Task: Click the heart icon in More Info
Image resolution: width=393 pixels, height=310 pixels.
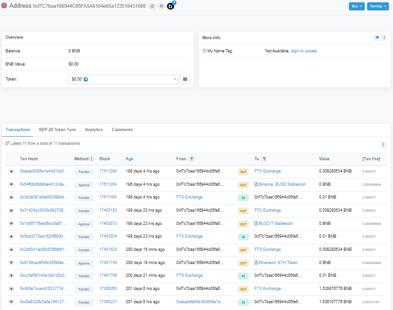Action: [377, 38]
